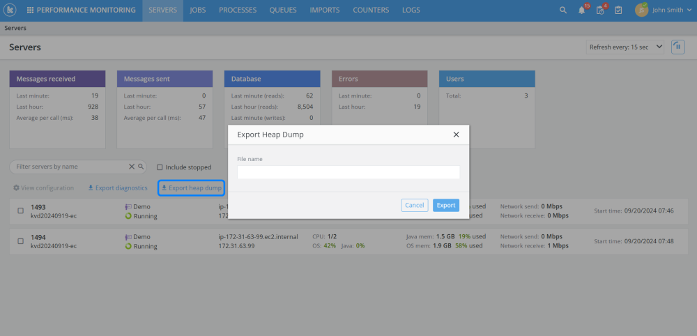
Task: Click the OS 42% CPU value
Action: click(x=330, y=246)
